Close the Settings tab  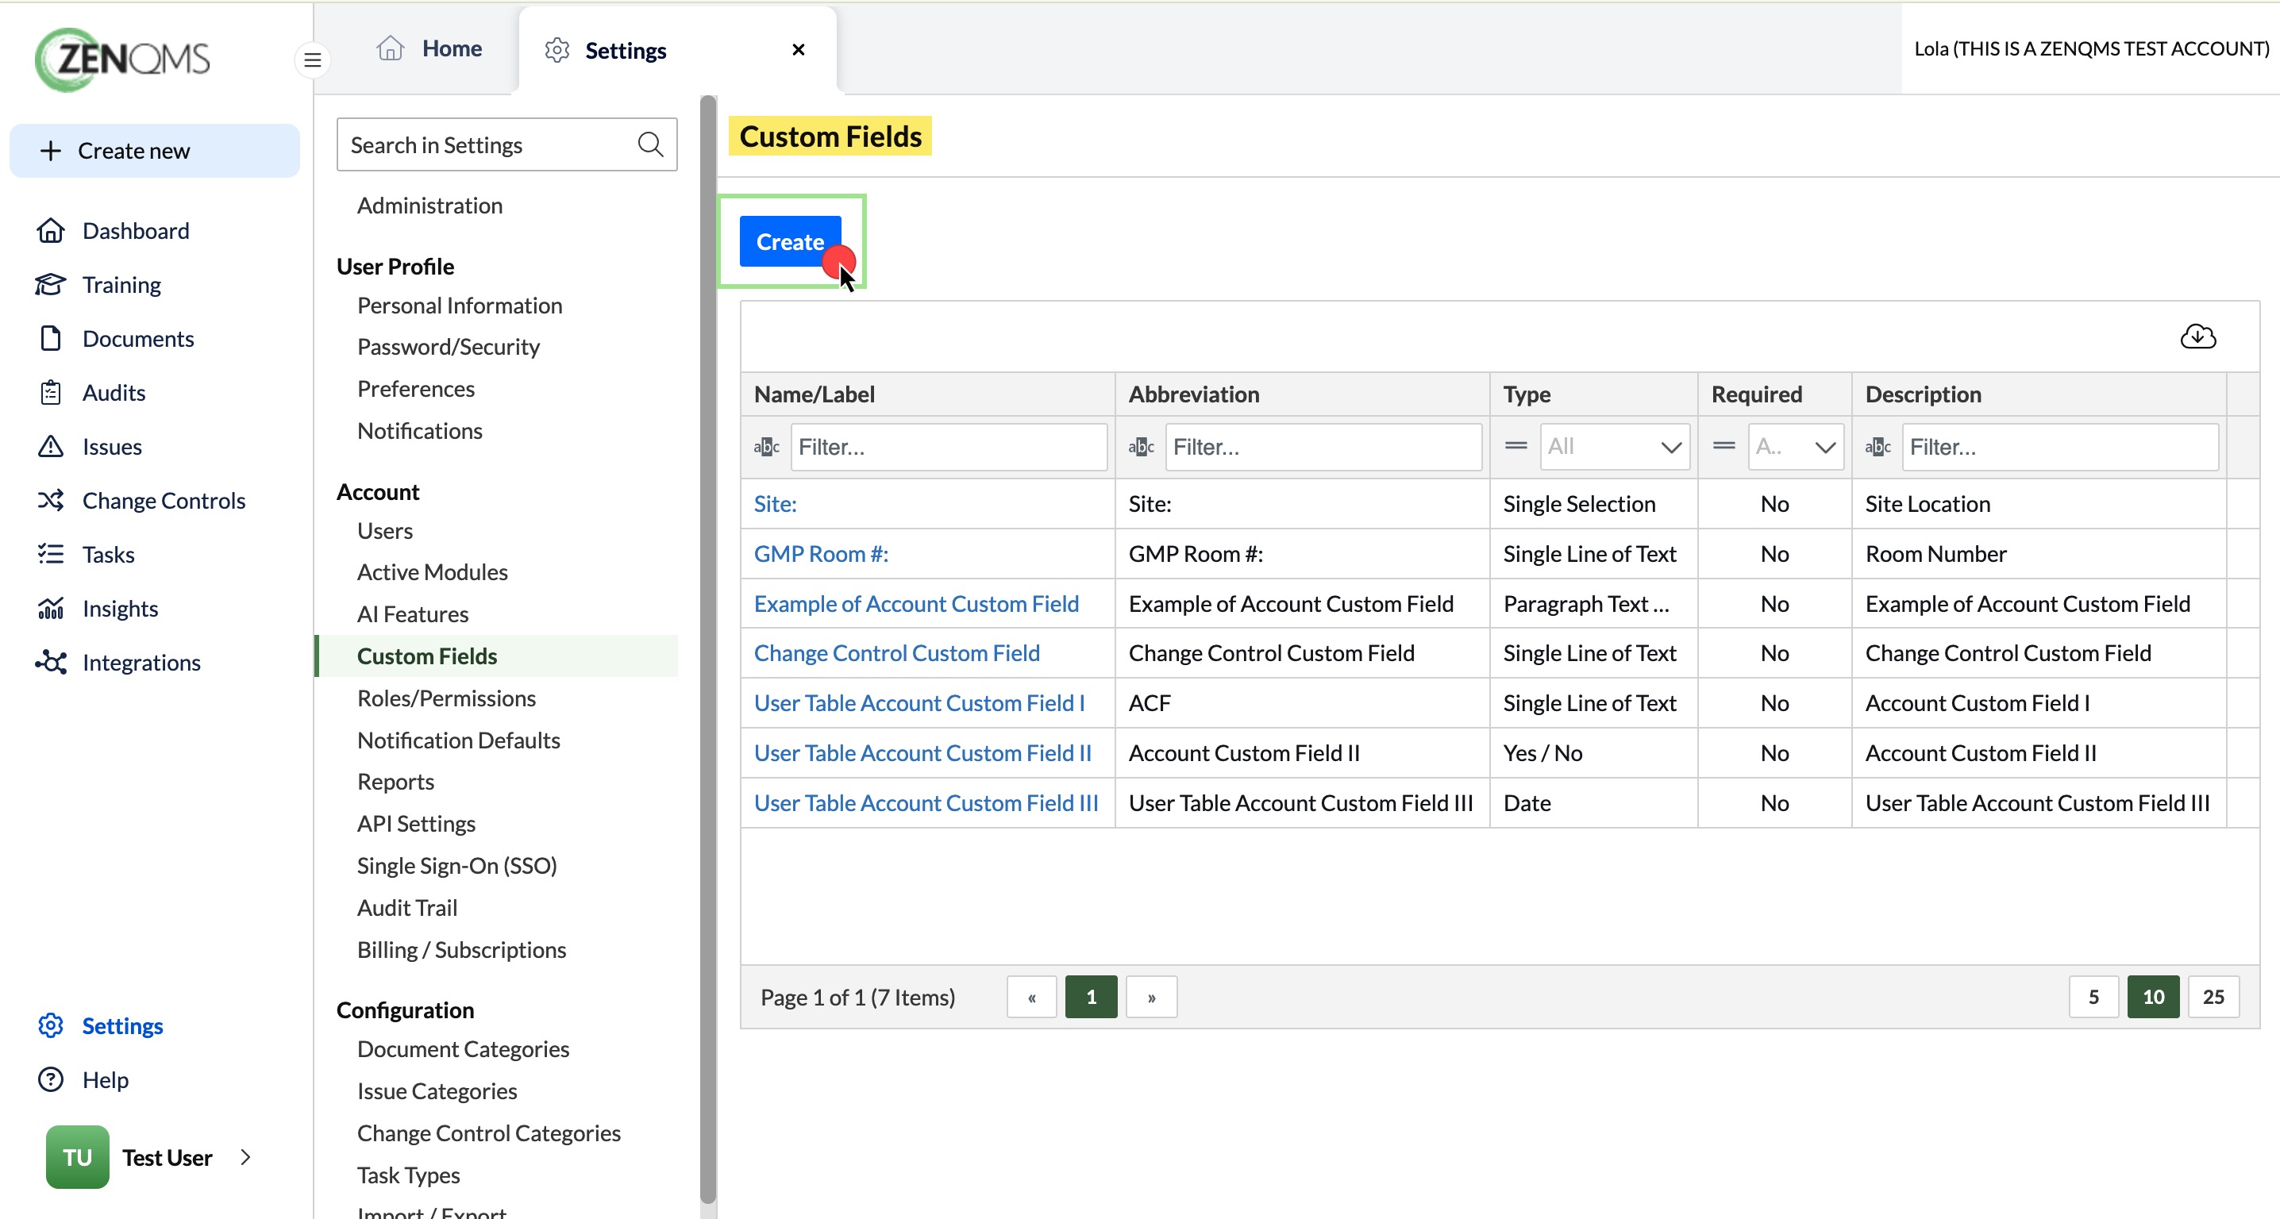point(799,49)
